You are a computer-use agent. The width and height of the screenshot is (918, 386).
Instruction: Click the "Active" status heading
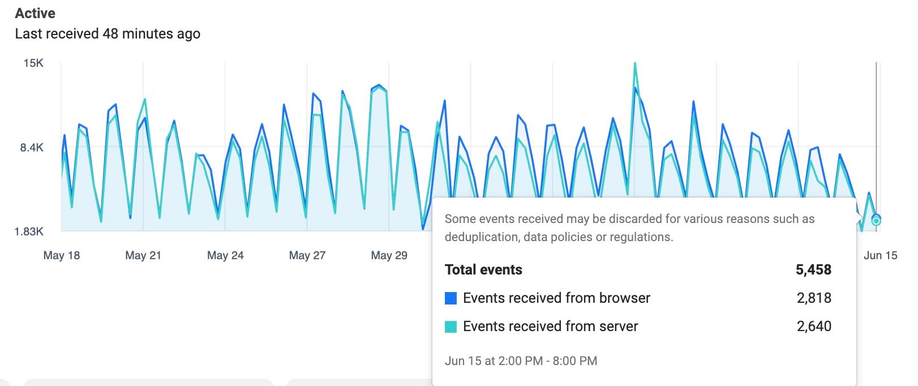click(x=35, y=13)
